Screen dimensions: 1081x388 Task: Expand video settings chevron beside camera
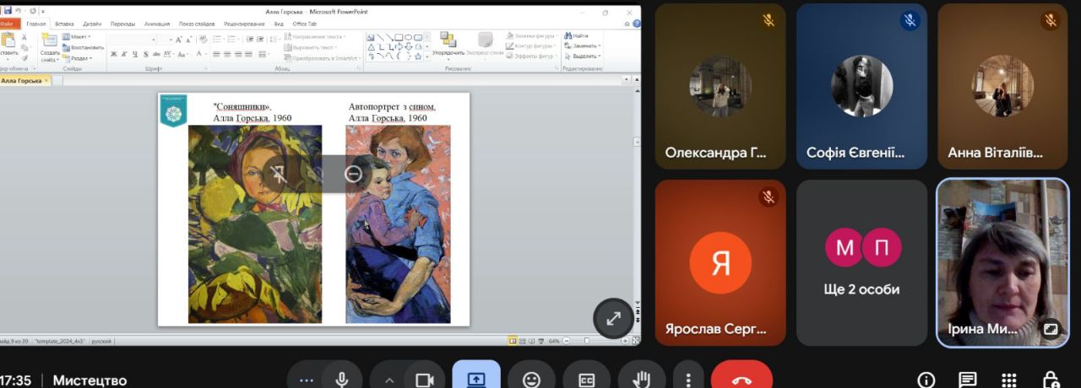click(x=389, y=380)
